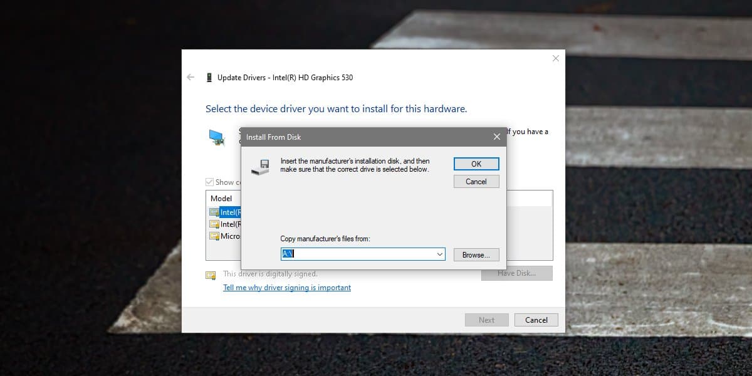The image size is (752, 376).
Task: Click the 'Select the device driver' heading
Action: pyautogui.click(x=337, y=109)
